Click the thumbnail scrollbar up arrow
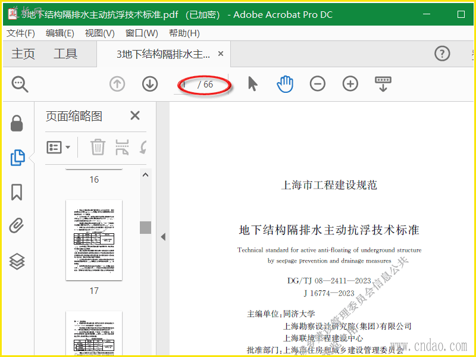 [x=145, y=175]
